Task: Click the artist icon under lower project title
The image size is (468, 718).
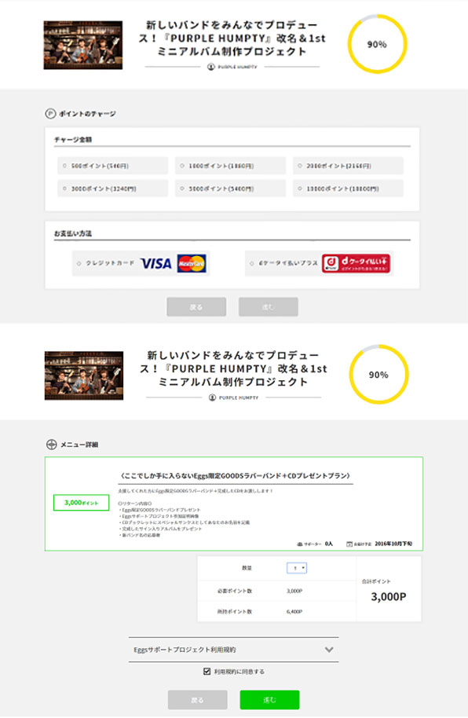Action: 212,397
